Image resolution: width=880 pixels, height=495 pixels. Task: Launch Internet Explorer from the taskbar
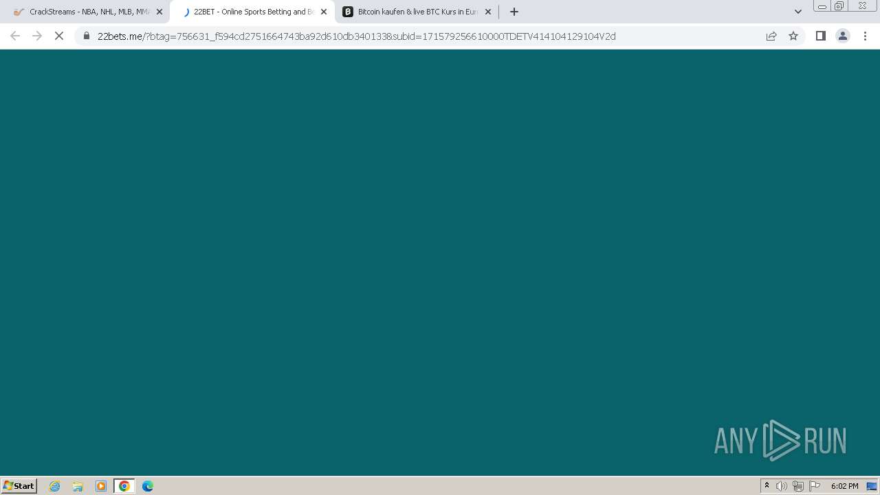point(55,486)
